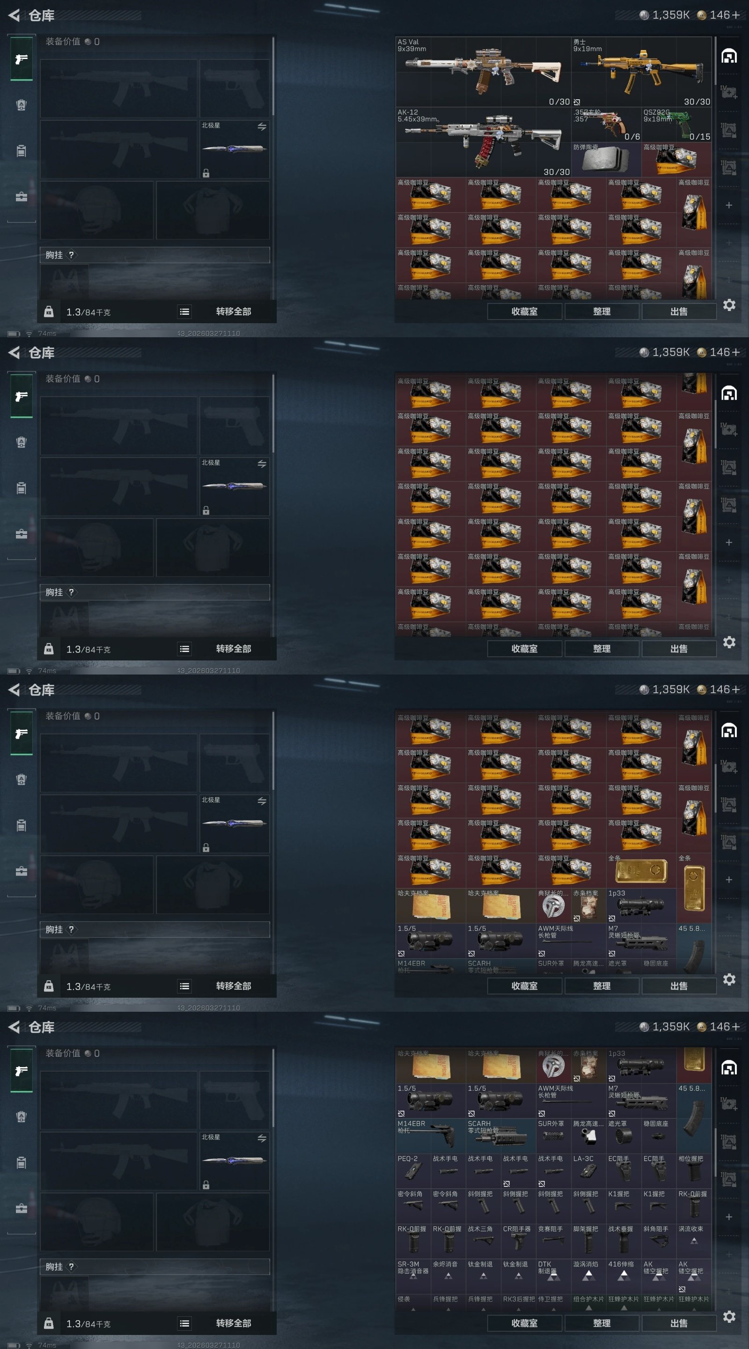Select the SR-3M 隐击消音器 suppressor

[x=413, y=1277]
